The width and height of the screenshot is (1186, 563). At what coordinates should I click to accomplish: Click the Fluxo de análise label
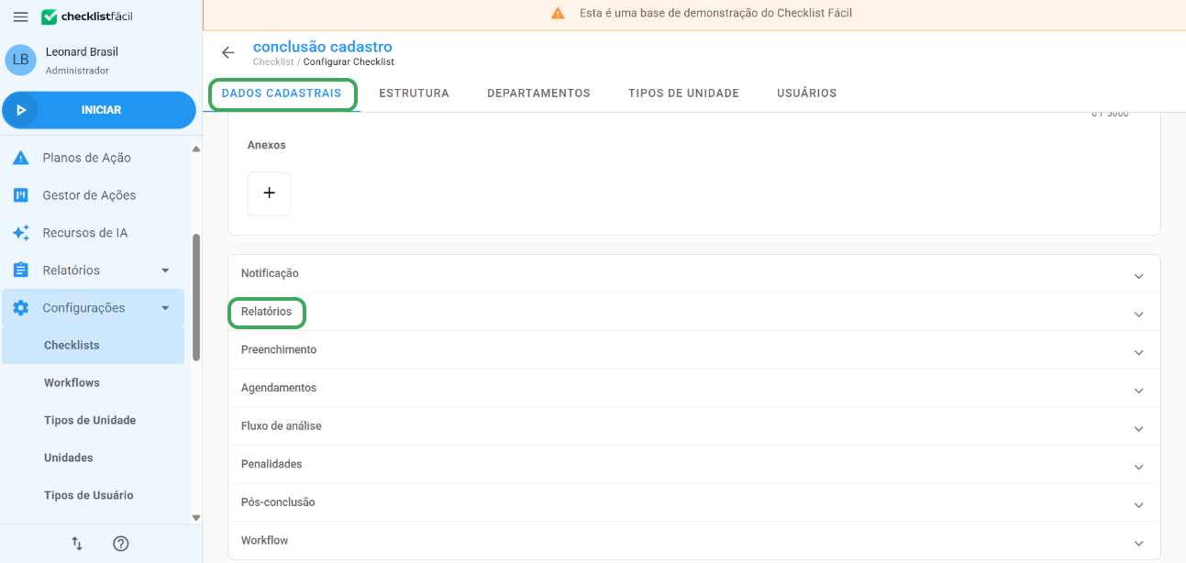tap(282, 426)
